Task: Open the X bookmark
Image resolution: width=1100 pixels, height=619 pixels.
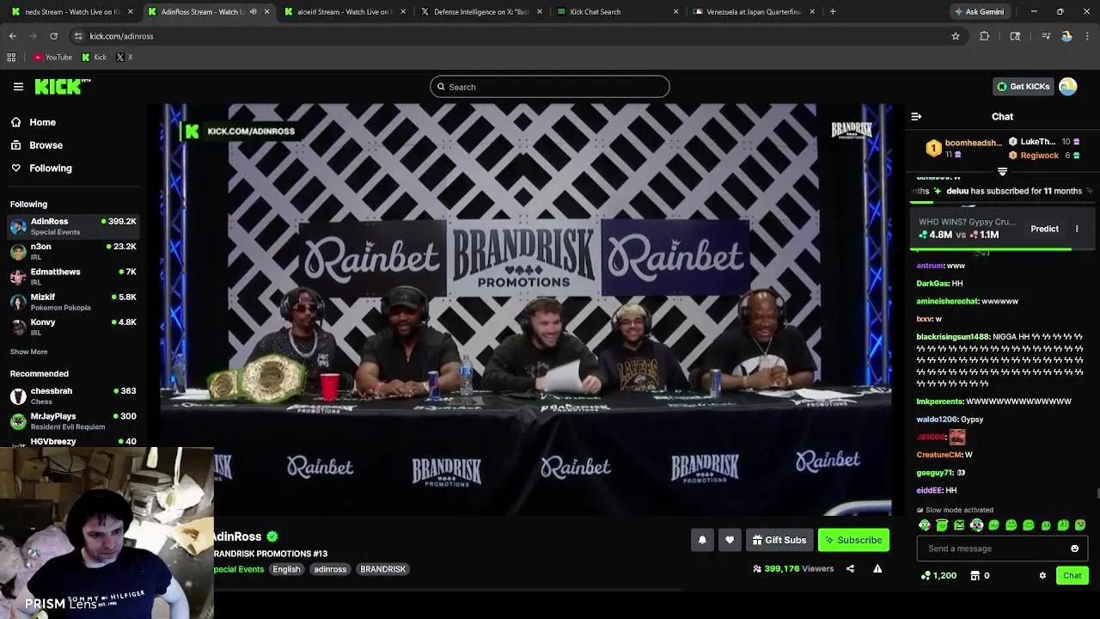Action: pyautogui.click(x=124, y=57)
